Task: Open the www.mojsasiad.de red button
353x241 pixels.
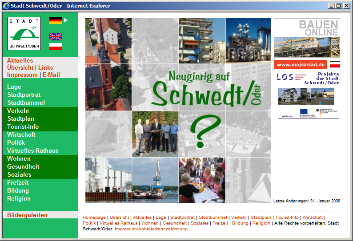Action: click(301, 65)
